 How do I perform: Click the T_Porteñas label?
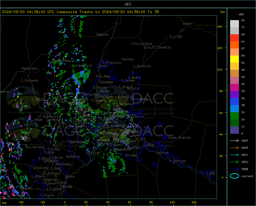(x=124, y=104)
